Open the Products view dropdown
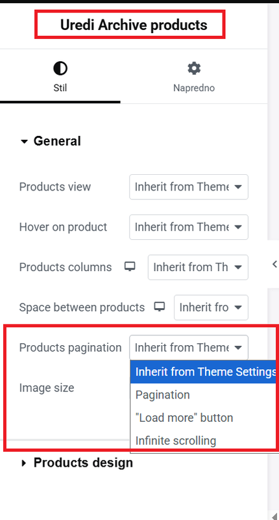 pos(189,187)
